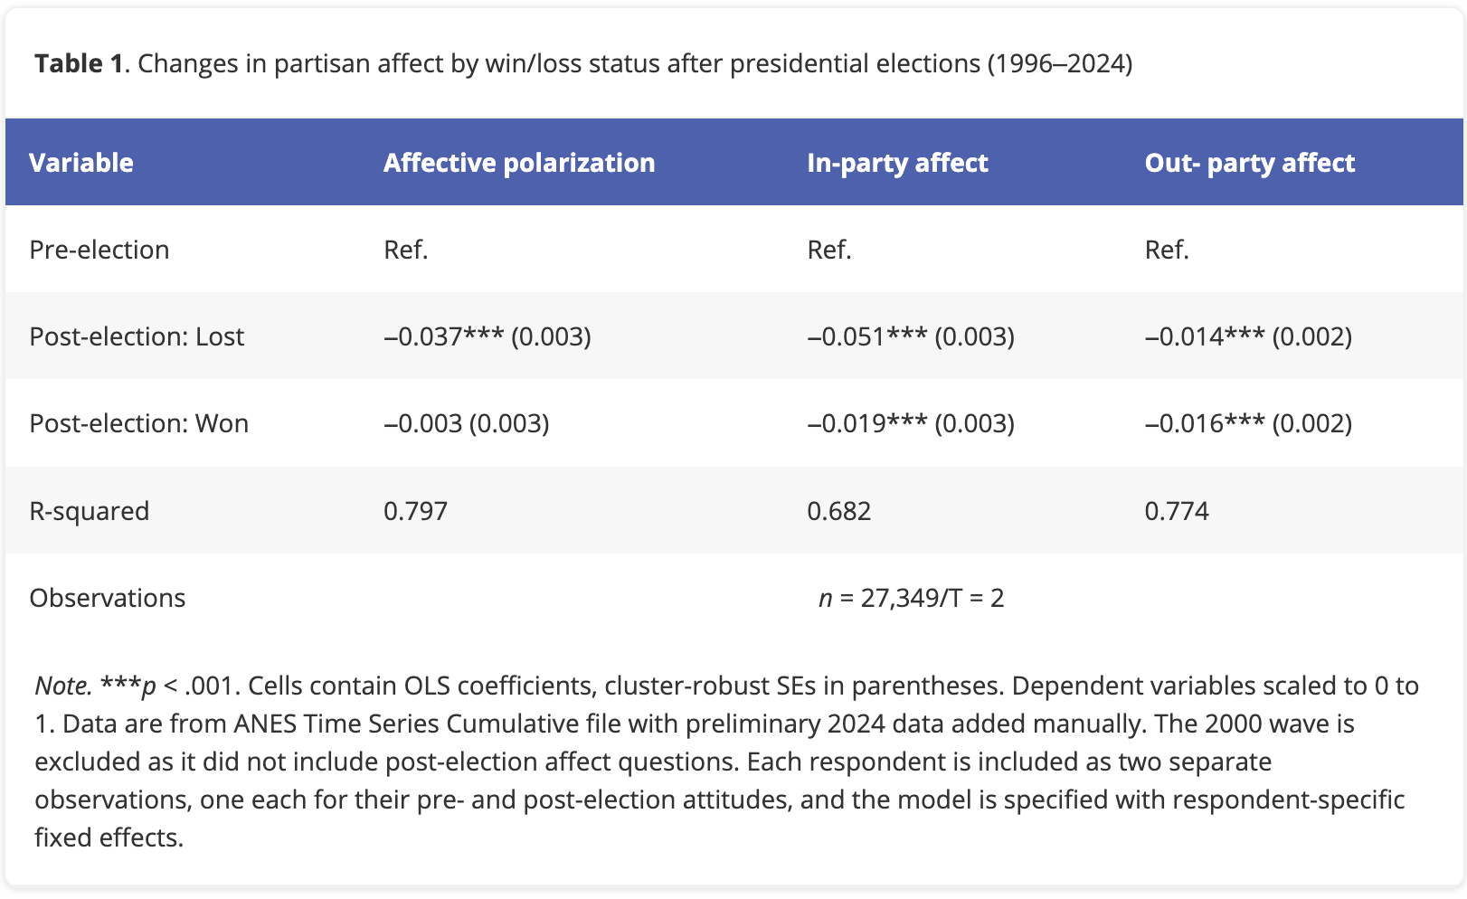Image resolution: width=1467 pixels, height=899 pixels.
Task: Click the "In-party affect" column header
Action: pos(897,163)
